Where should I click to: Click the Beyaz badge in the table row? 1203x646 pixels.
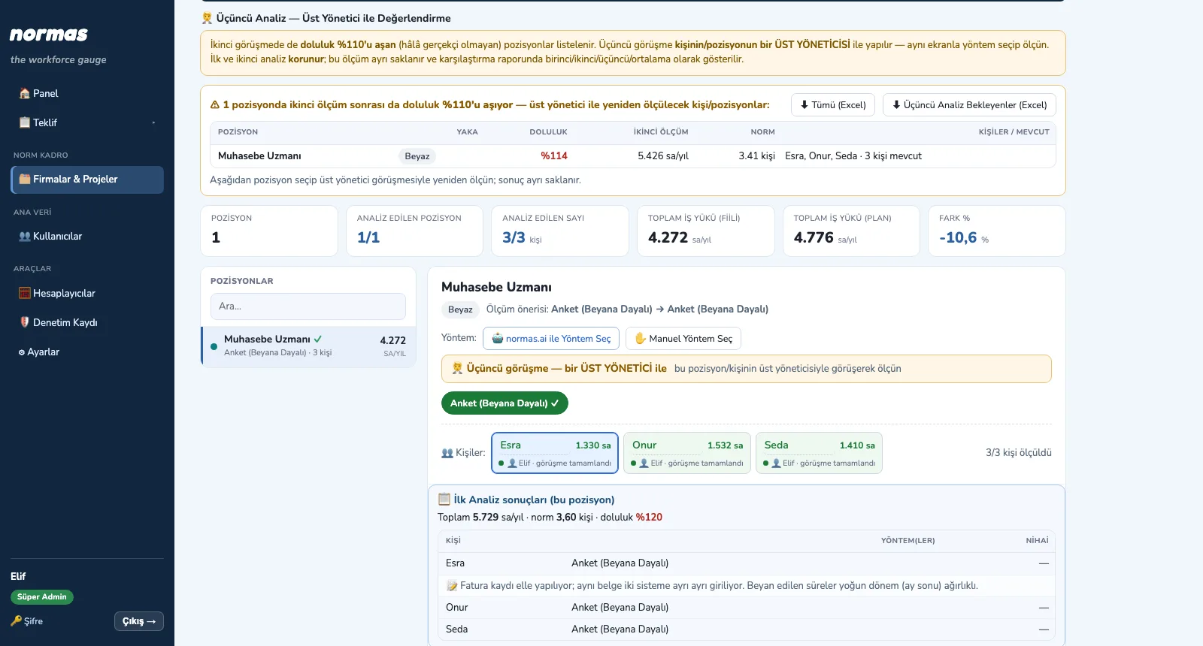click(417, 156)
